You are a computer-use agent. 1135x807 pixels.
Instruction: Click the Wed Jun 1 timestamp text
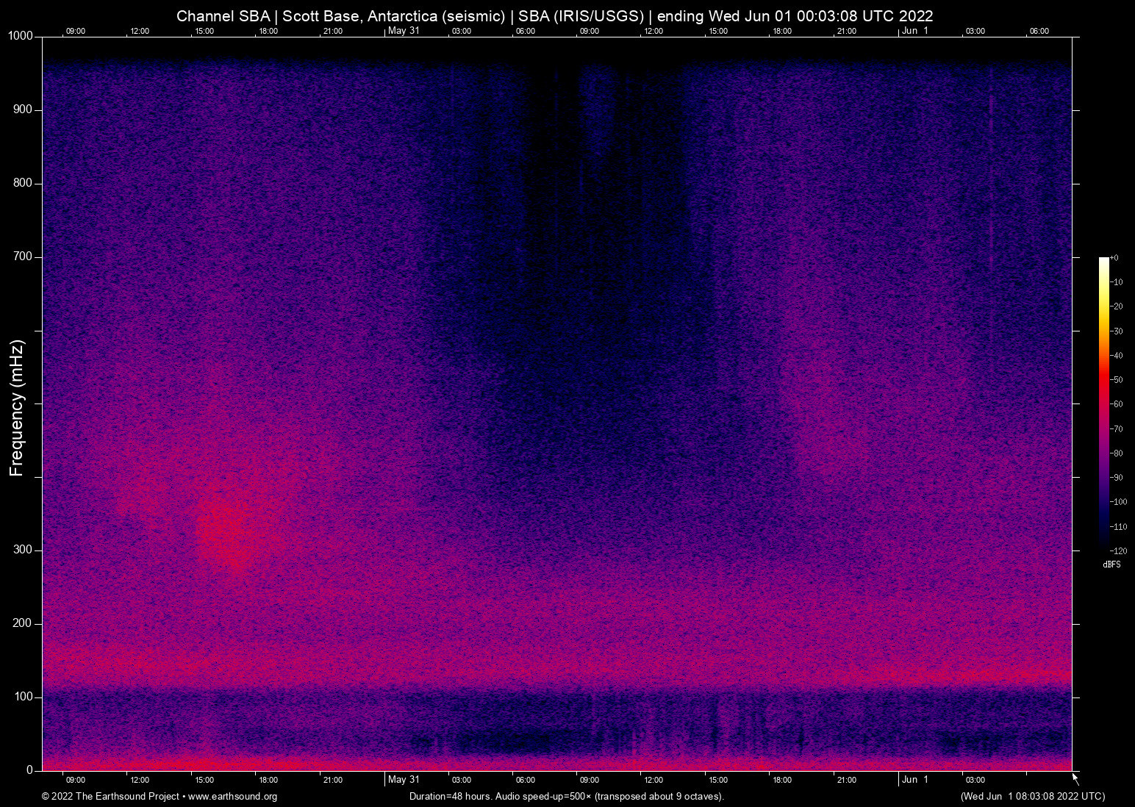tap(1031, 797)
